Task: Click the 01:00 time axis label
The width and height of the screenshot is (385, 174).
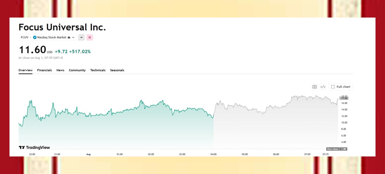Action: pyautogui.click(x=120, y=154)
